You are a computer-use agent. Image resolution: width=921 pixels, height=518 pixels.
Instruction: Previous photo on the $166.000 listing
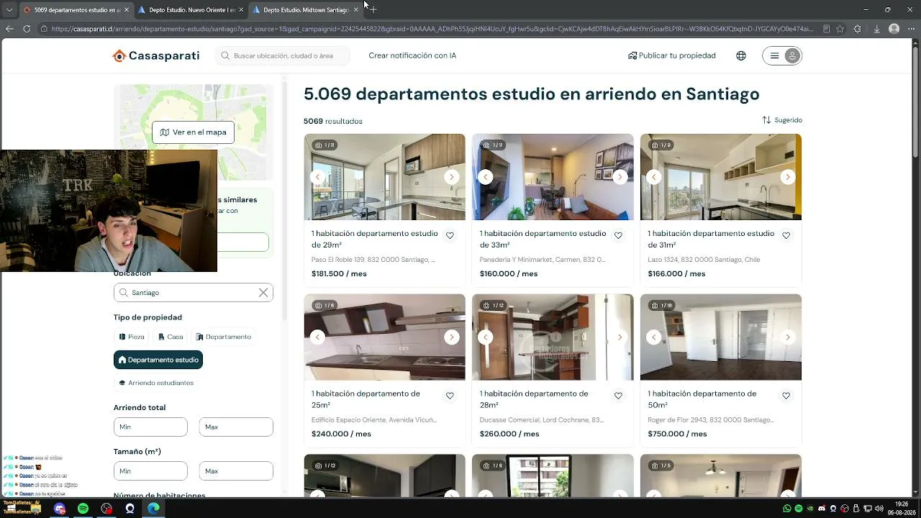[654, 177]
